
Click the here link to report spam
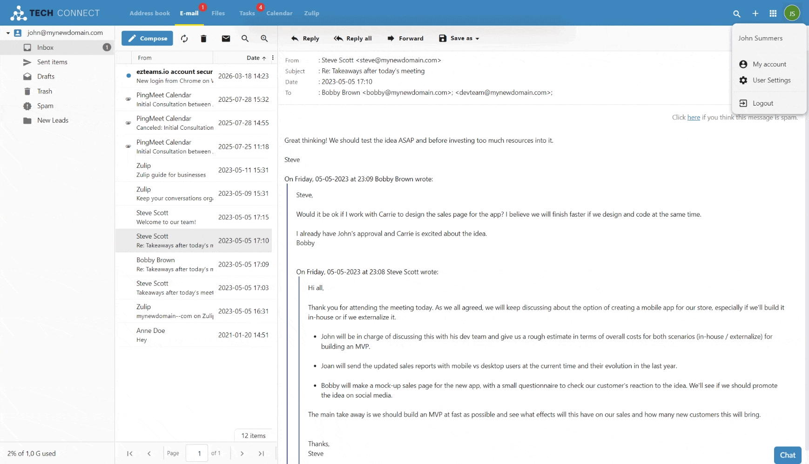pos(693,117)
